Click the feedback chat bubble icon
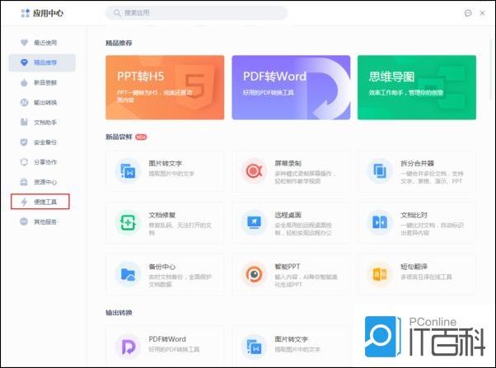The height and width of the screenshot is (368, 496). pyautogui.click(x=468, y=13)
